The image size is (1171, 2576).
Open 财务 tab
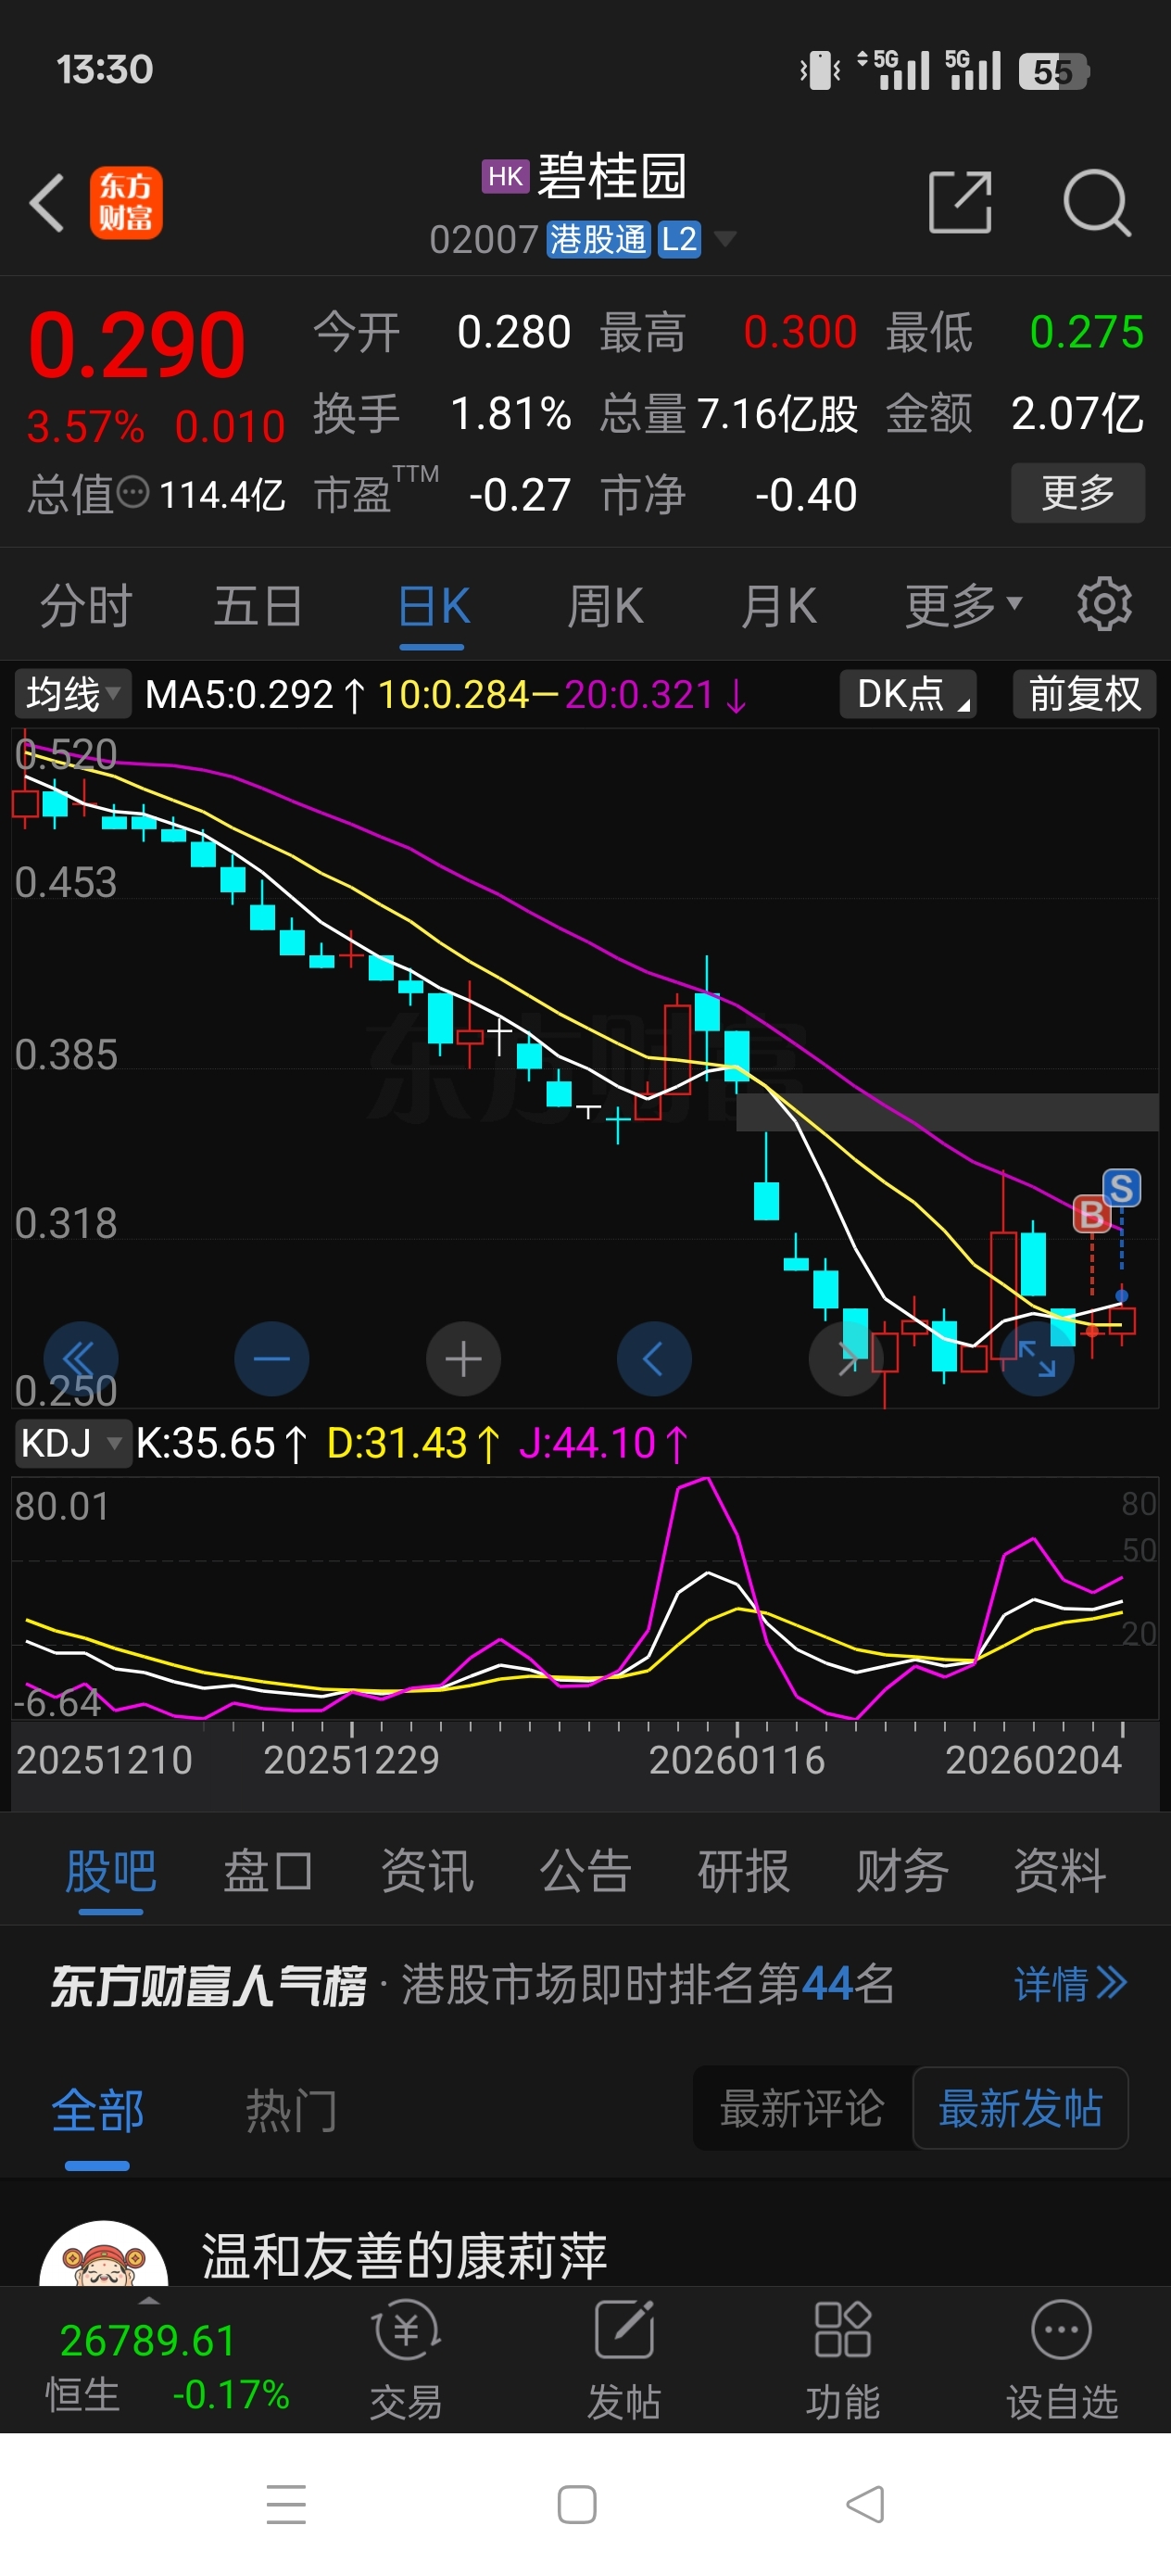coord(901,1870)
